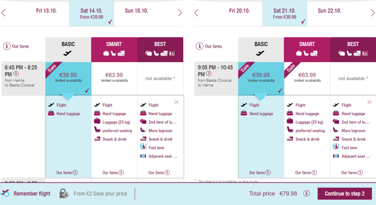The height and width of the screenshot is (205, 376).
Task: Select outbound BASIC fare €39.99
Action: click(68, 77)
